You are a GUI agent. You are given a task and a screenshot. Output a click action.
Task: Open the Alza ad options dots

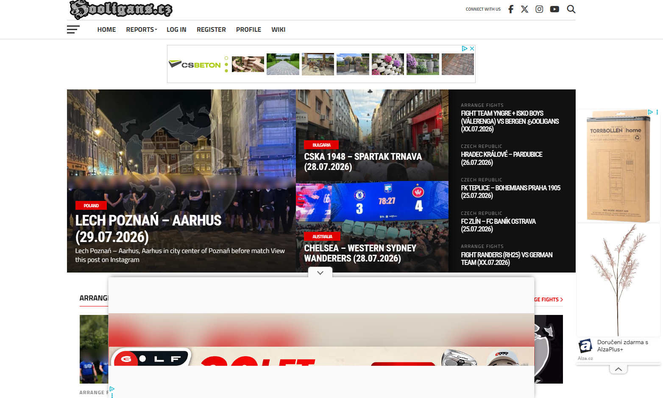click(x=657, y=112)
